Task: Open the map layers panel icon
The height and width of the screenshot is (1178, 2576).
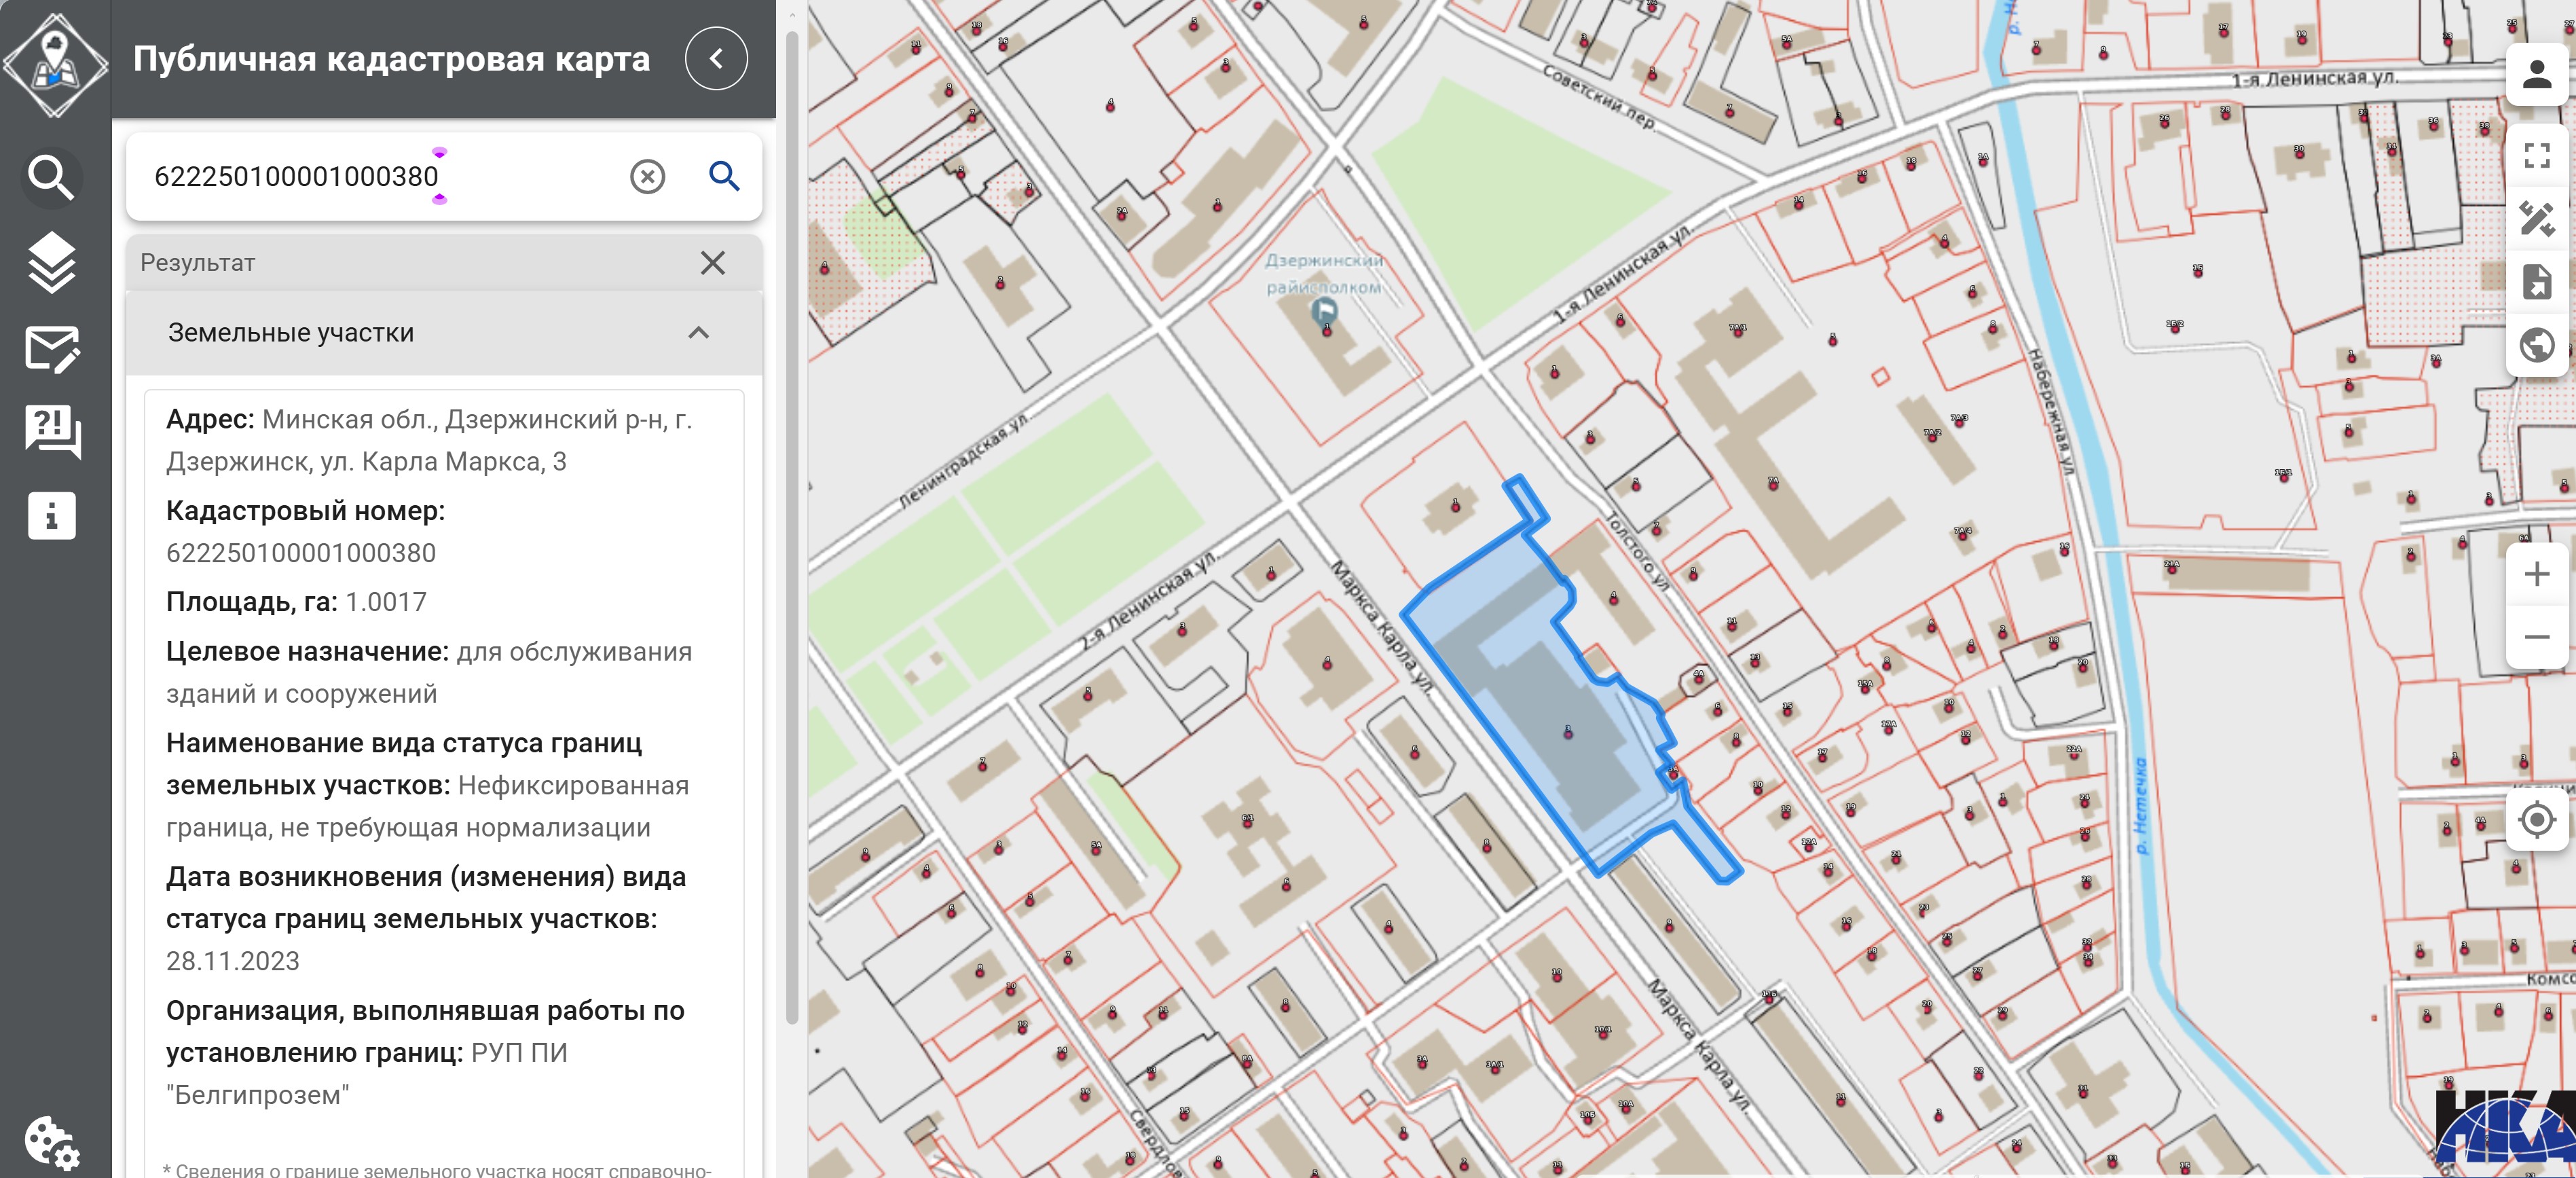Action: pos(51,263)
